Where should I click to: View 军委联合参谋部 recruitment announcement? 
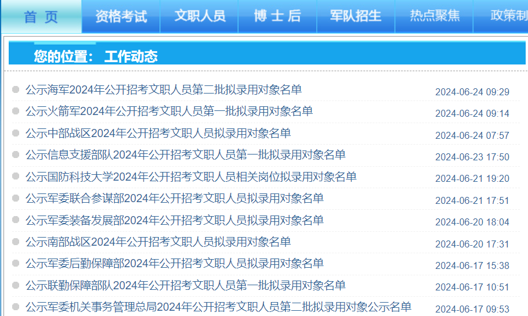coord(174,199)
